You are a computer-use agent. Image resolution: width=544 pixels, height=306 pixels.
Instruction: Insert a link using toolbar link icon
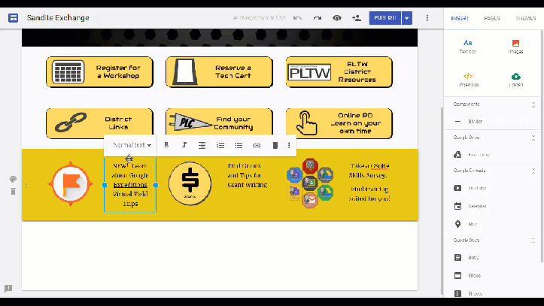pos(257,145)
